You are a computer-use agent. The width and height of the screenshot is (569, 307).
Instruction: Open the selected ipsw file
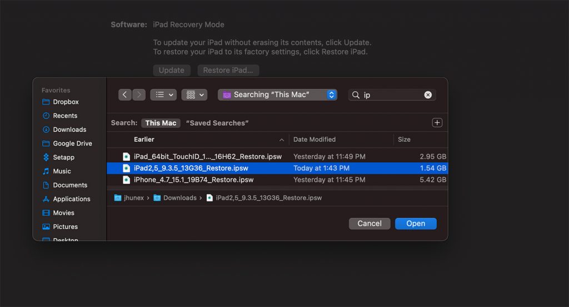[416, 224]
